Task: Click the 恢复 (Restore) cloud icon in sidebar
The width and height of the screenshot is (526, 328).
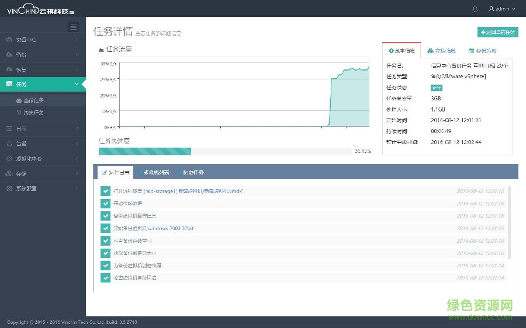Action: [x=9, y=70]
